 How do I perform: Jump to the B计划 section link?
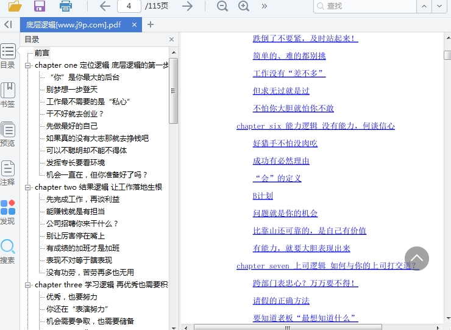(x=263, y=196)
